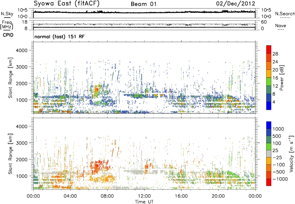Click Power colorbar tick label '28'

click(x=275, y=54)
